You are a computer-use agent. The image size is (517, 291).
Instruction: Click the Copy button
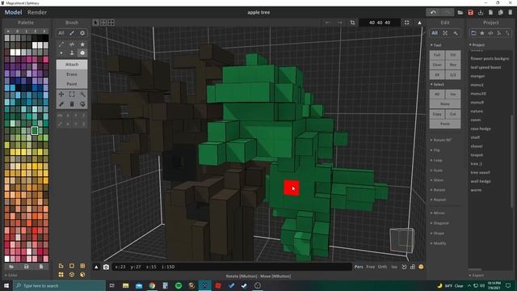[437, 114]
